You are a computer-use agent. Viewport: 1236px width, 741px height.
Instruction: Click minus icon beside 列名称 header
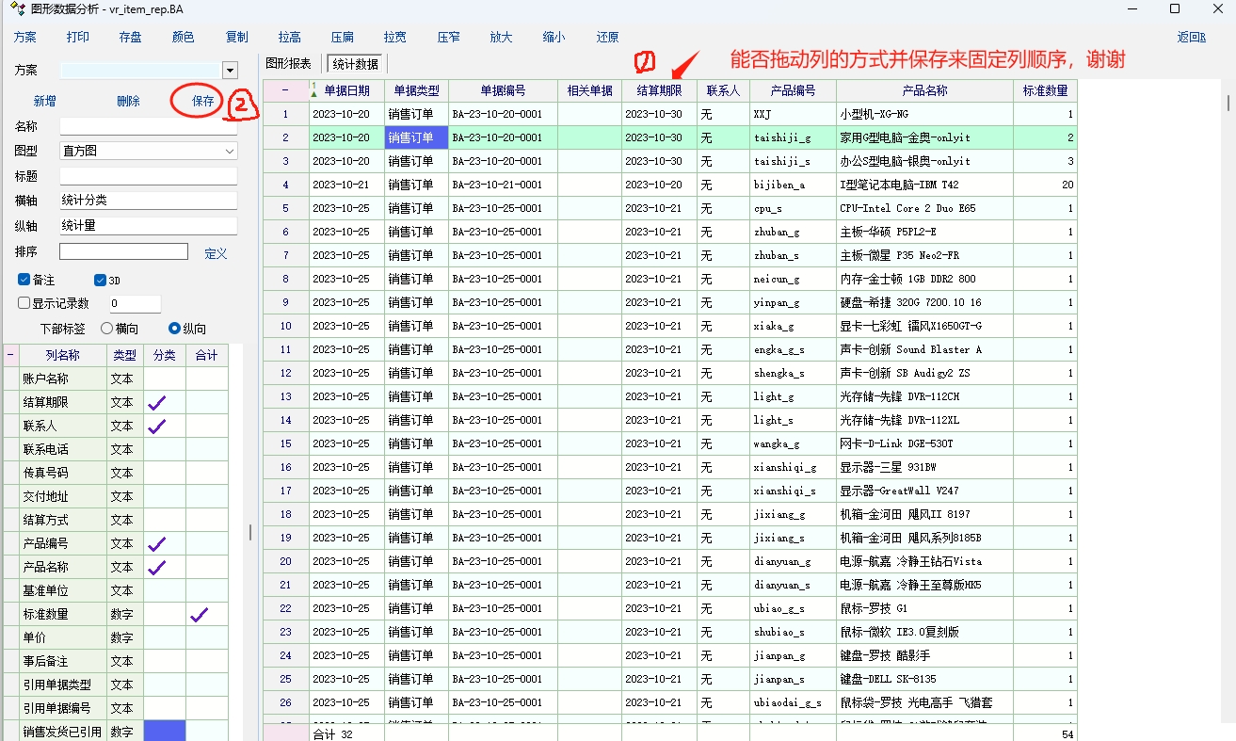(x=11, y=356)
